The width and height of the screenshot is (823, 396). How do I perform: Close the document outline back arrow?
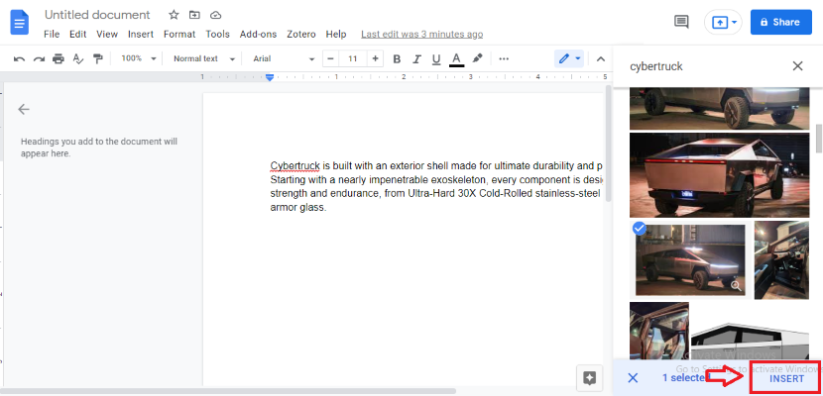[24, 109]
